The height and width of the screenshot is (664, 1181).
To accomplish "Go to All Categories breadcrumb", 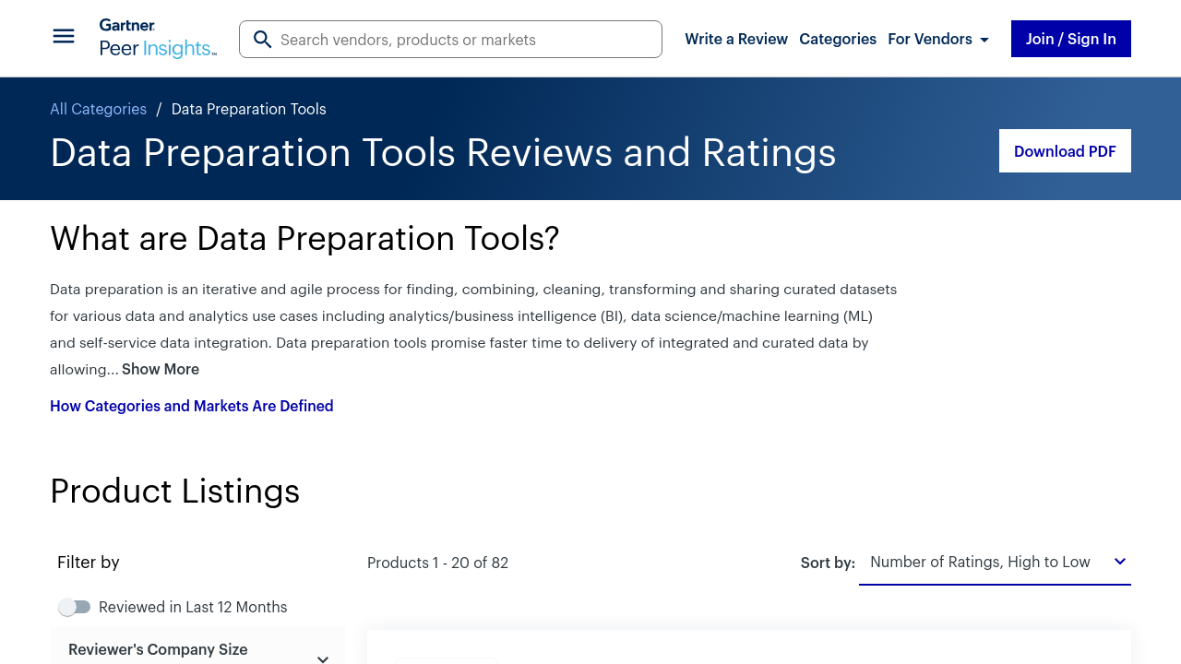I will tap(99, 109).
